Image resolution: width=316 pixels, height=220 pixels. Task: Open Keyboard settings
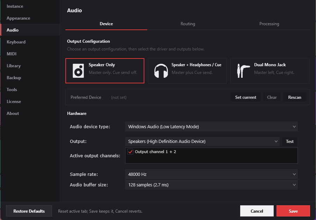pyautogui.click(x=30, y=42)
